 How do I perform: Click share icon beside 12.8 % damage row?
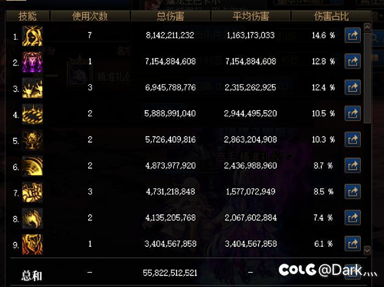353,61
